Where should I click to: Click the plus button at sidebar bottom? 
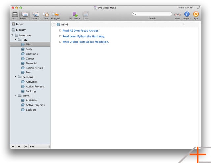pos(13,146)
